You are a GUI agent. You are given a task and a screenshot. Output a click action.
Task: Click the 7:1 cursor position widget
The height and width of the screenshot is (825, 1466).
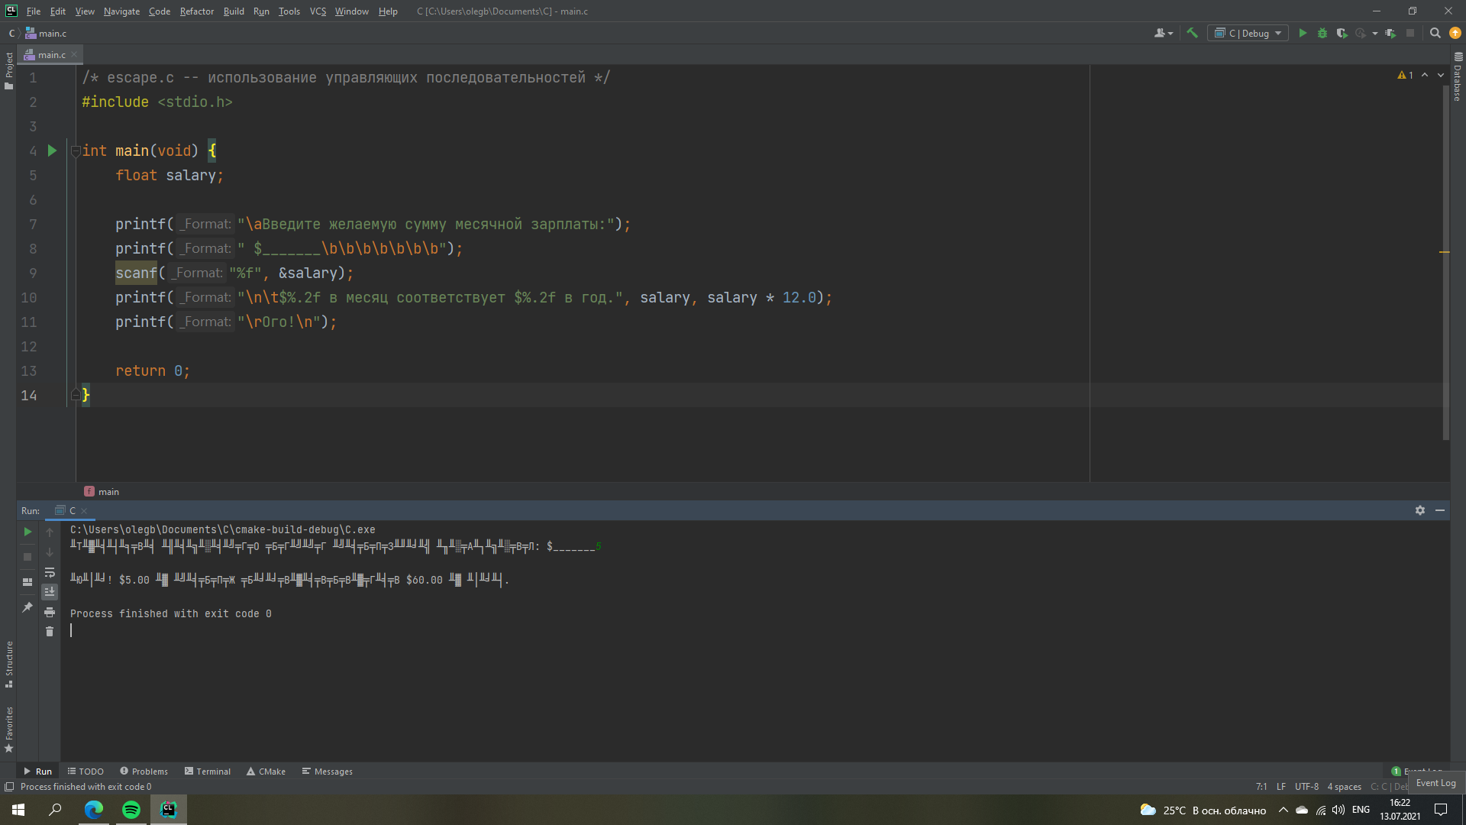coord(1261,787)
